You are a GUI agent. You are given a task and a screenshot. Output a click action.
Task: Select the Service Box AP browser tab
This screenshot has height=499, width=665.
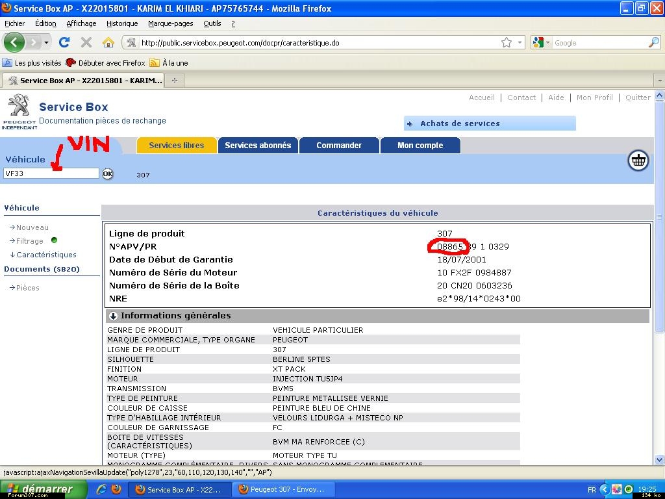click(82, 80)
